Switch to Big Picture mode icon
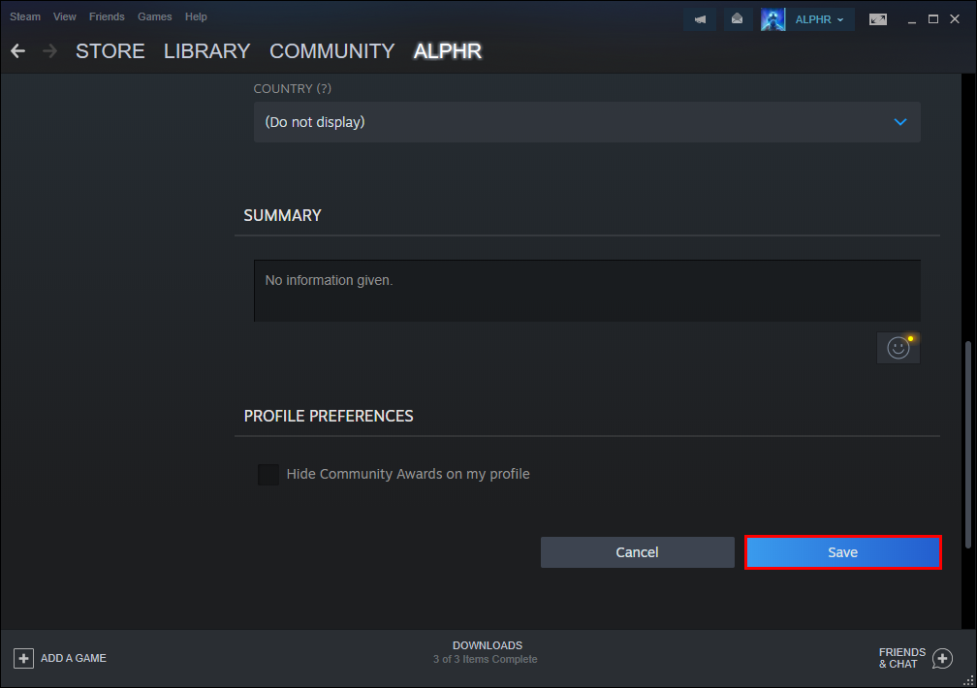 (878, 19)
